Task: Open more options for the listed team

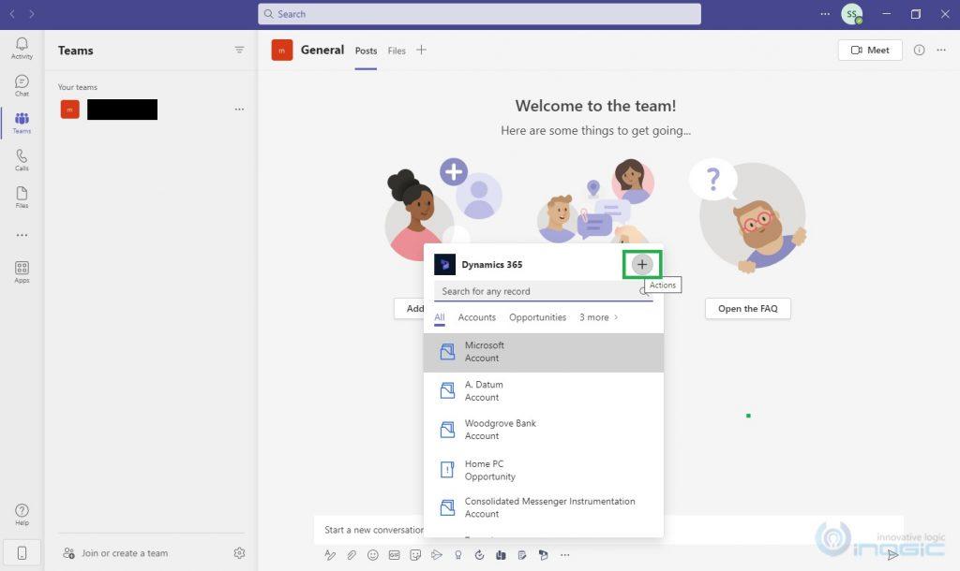Action: tap(239, 110)
